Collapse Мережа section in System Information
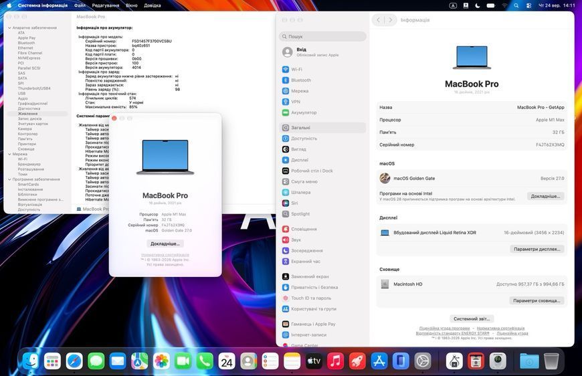The height and width of the screenshot is (376, 582). [x=9, y=154]
